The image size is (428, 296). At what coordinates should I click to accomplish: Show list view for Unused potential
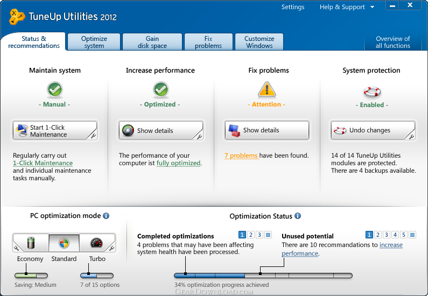pos(412,235)
